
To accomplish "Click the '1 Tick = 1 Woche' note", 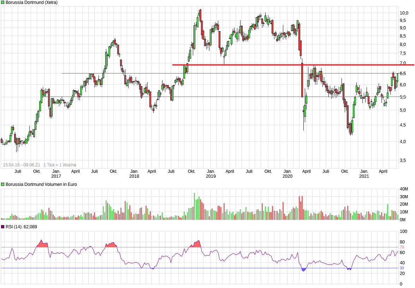I will pos(60,165).
